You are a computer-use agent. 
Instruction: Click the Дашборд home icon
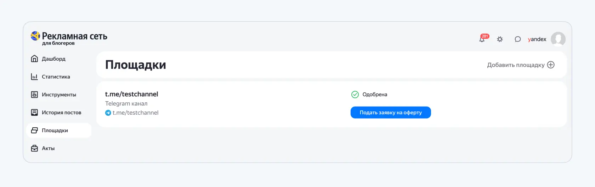point(34,59)
